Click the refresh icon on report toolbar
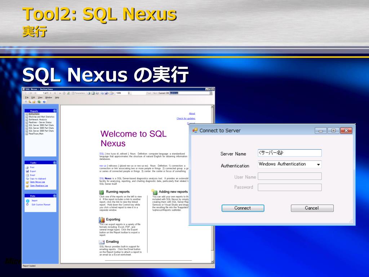The image size is (369, 277). click(65, 93)
